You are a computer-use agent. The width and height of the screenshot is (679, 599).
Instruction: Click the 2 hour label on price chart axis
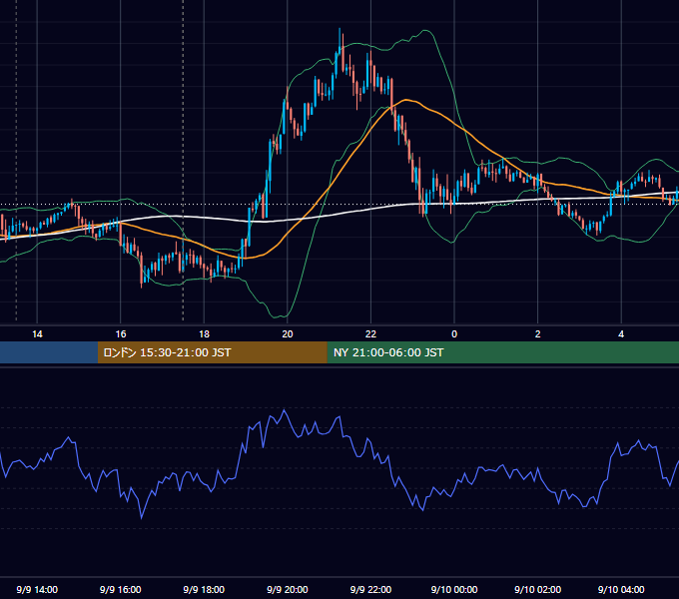538,334
